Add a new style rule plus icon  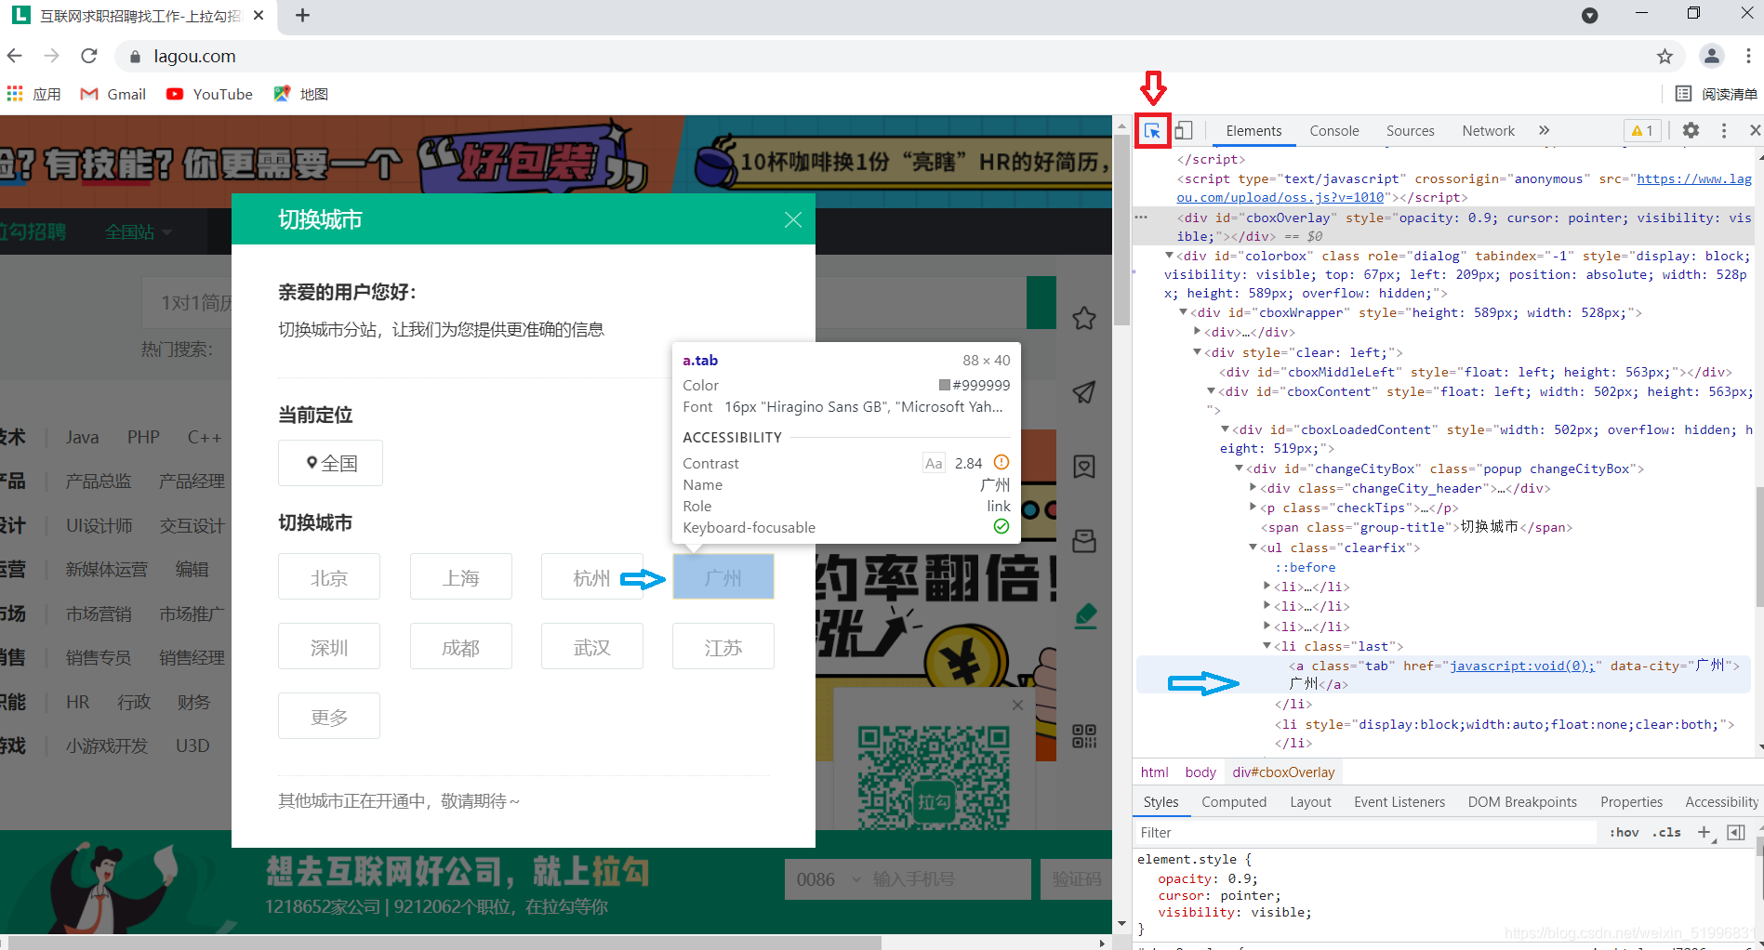pos(1704,833)
